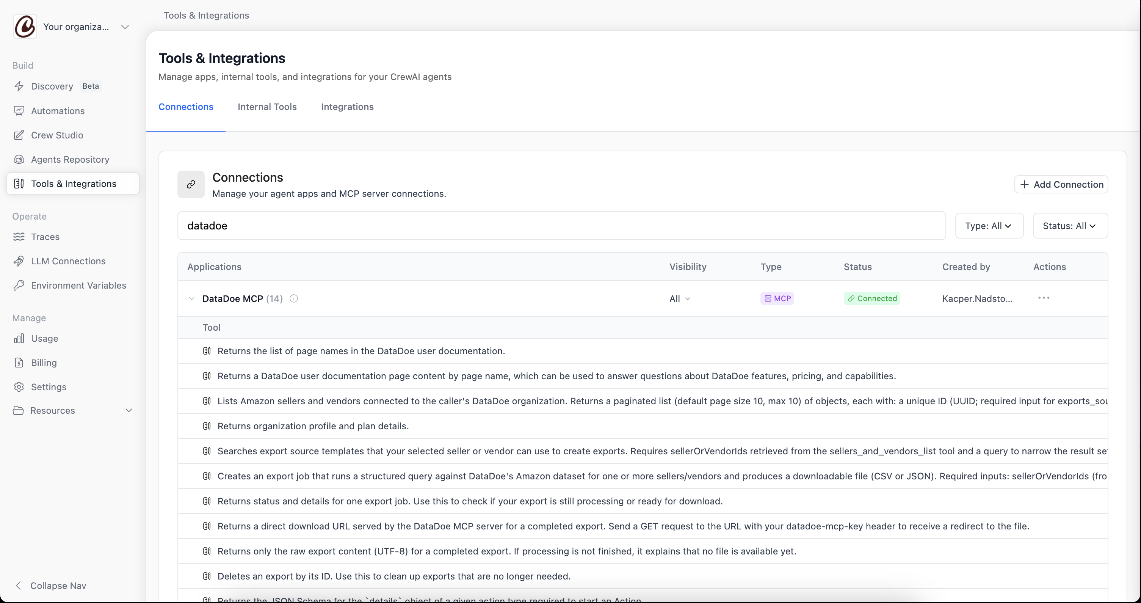Image resolution: width=1141 pixels, height=603 pixels.
Task: Click the Discovery lightning bolt icon
Action: pyautogui.click(x=19, y=86)
